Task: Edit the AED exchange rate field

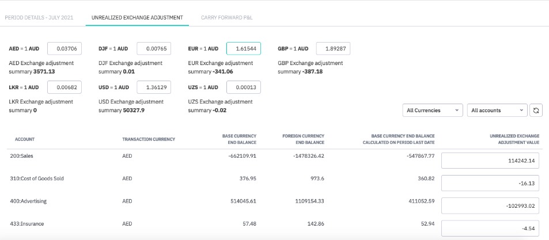Action: pos(64,49)
